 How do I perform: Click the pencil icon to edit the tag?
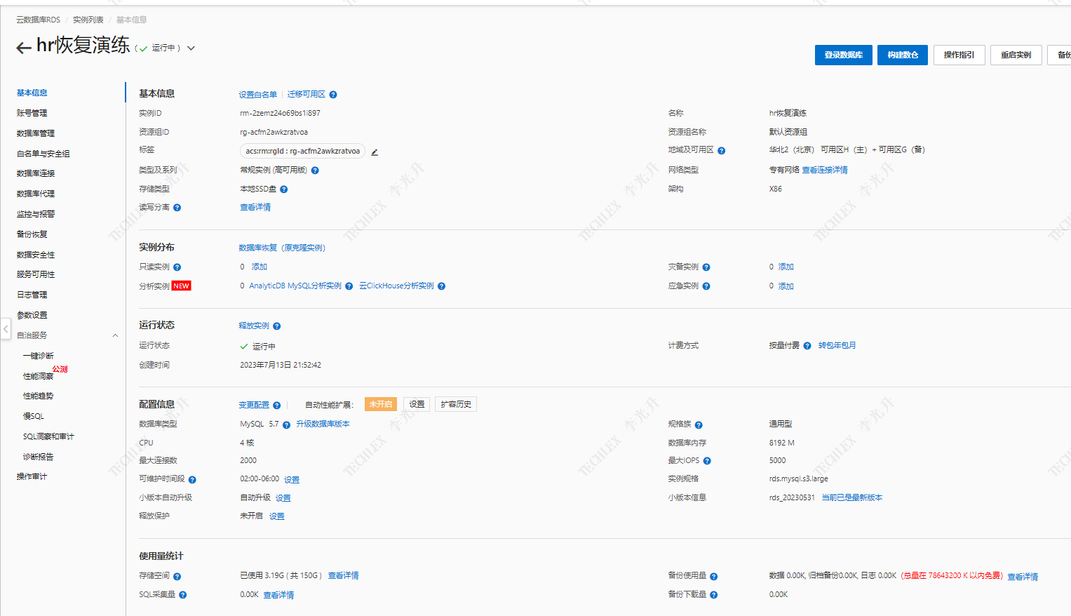coord(375,152)
